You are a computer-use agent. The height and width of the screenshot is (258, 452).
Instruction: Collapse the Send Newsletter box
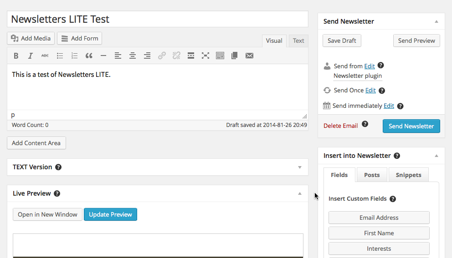[x=437, y=22]
